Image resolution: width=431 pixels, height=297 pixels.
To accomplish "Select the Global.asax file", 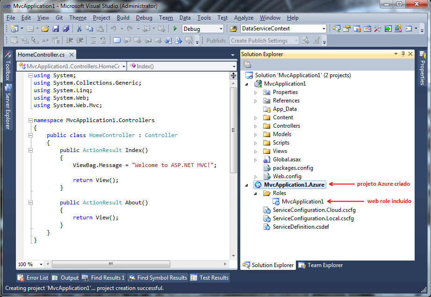I will [287, 159].
